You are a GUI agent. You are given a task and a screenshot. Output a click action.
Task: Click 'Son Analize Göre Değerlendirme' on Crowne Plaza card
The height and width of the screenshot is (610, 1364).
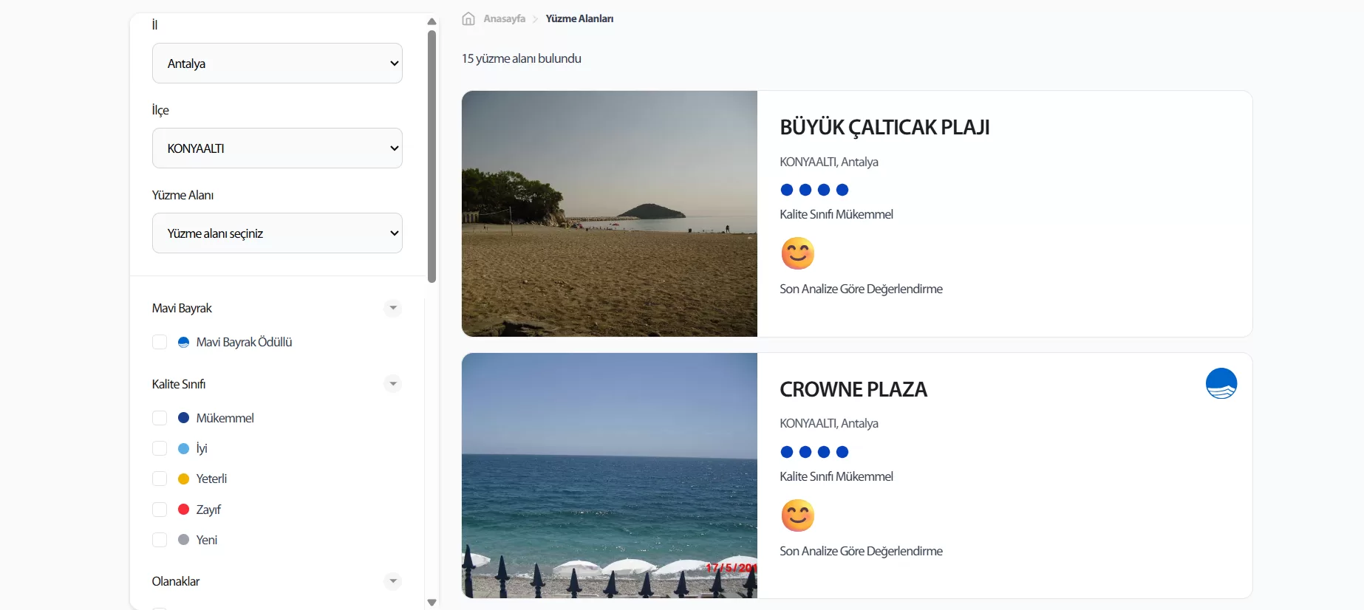click(x=861, y=551)
